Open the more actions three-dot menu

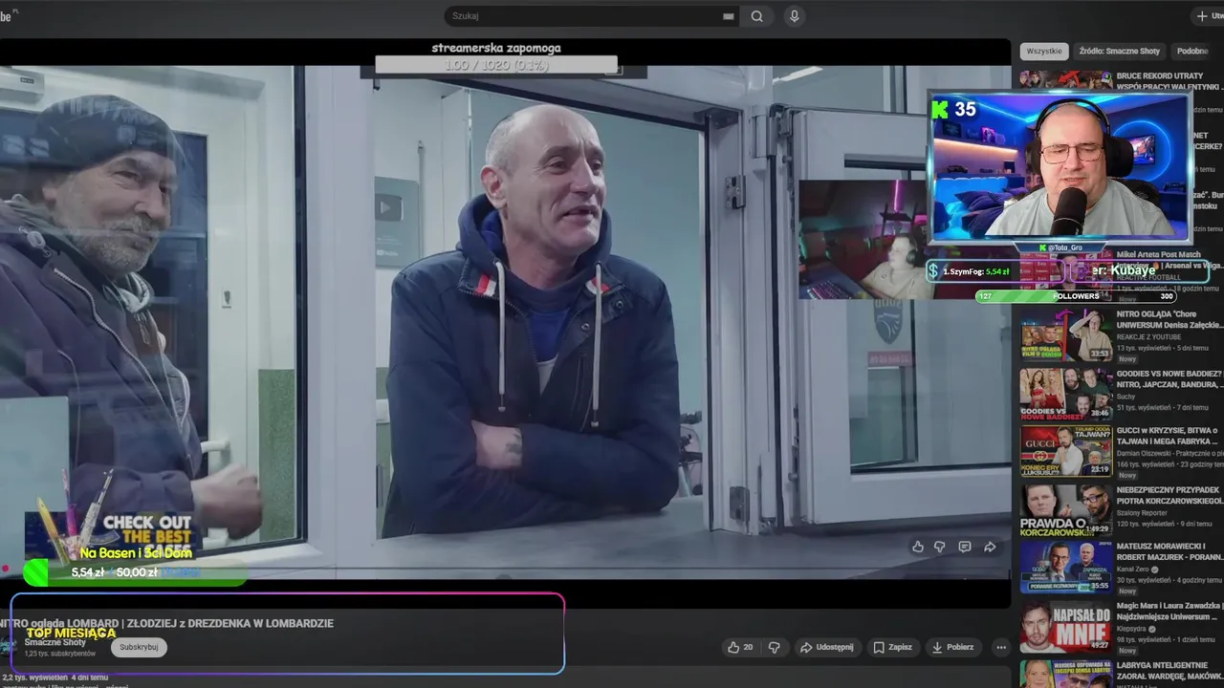[1001, 647]
